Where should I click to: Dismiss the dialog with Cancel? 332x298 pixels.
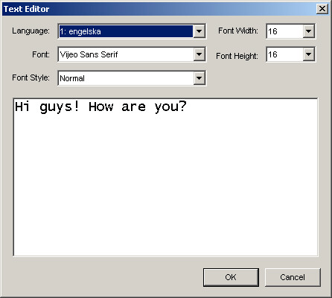click(293, 277)
